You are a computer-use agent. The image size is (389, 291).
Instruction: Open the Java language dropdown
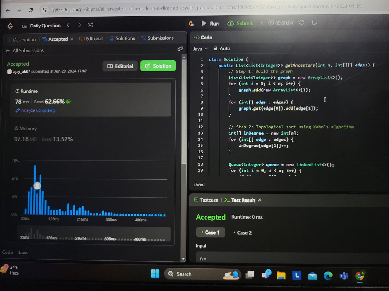point(201,49)
